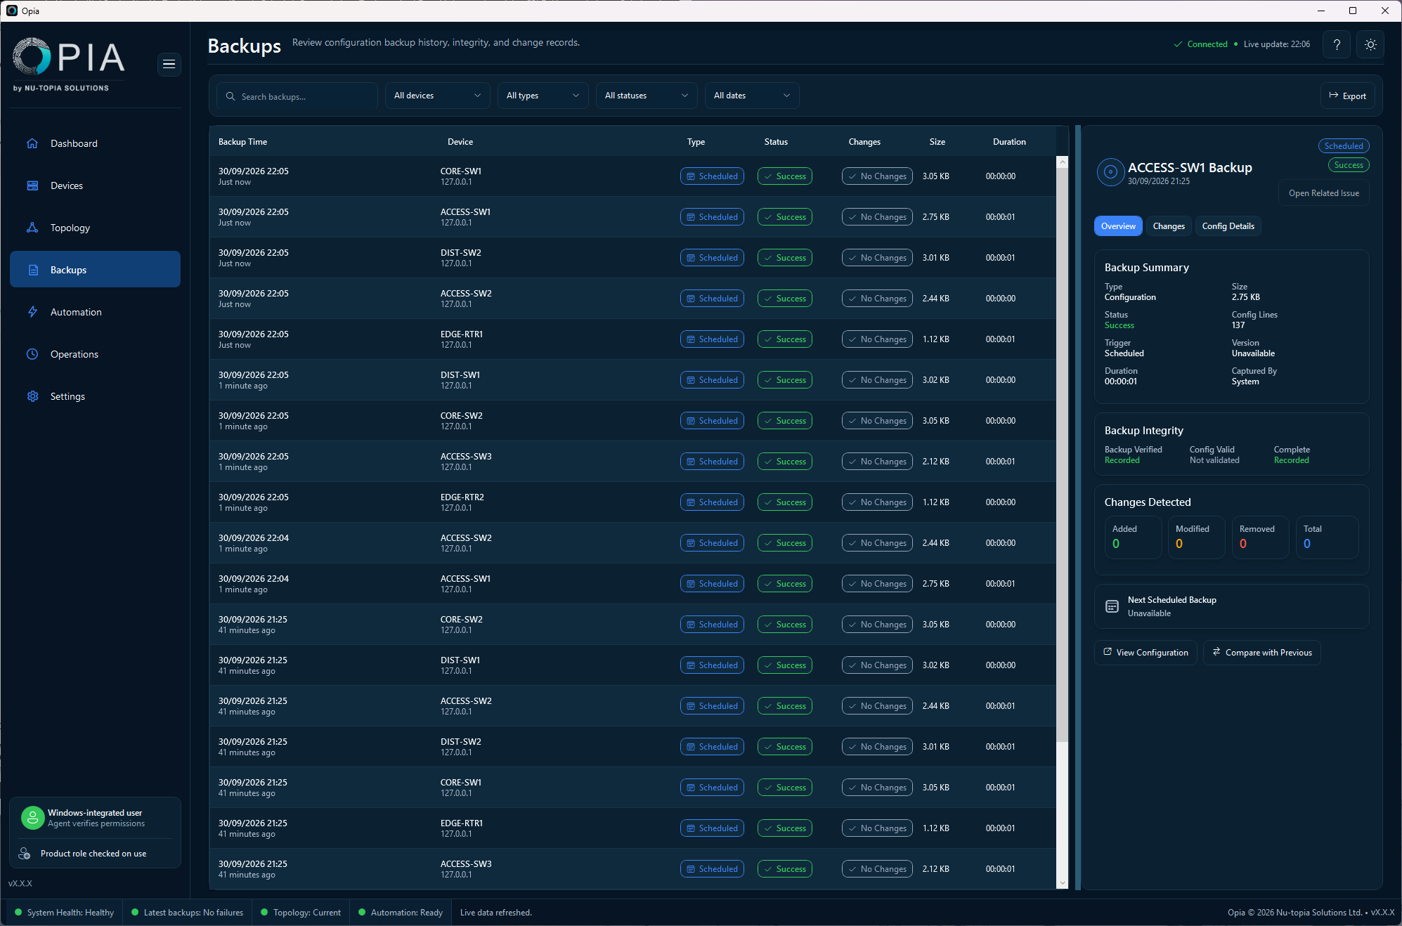Screen dimensions: 1402x926
Task: Click the Devices server icon
Action: pyautogui.click(x=32, y=185)
